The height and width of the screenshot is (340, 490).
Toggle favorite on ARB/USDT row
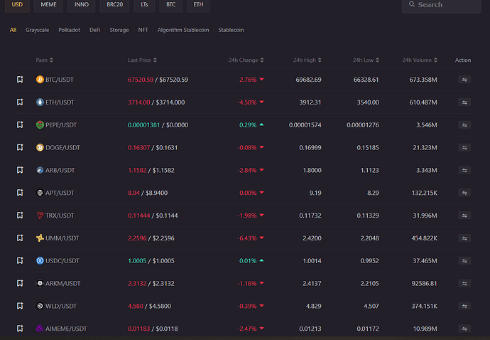coord(20,170)
